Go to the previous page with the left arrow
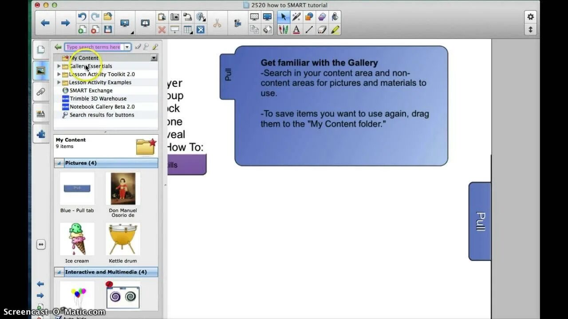The height and width of the screenshot is (319, 568). (45, 23)
